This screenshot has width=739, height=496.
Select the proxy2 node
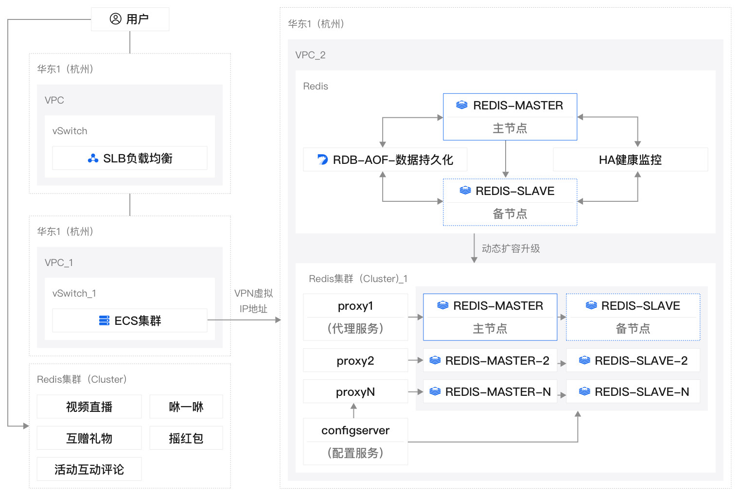point(355,360)
